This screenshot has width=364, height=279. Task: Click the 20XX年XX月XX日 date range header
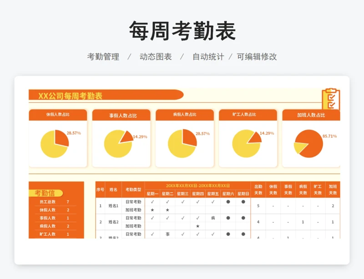pyautogui.click(x=198, y=186)
